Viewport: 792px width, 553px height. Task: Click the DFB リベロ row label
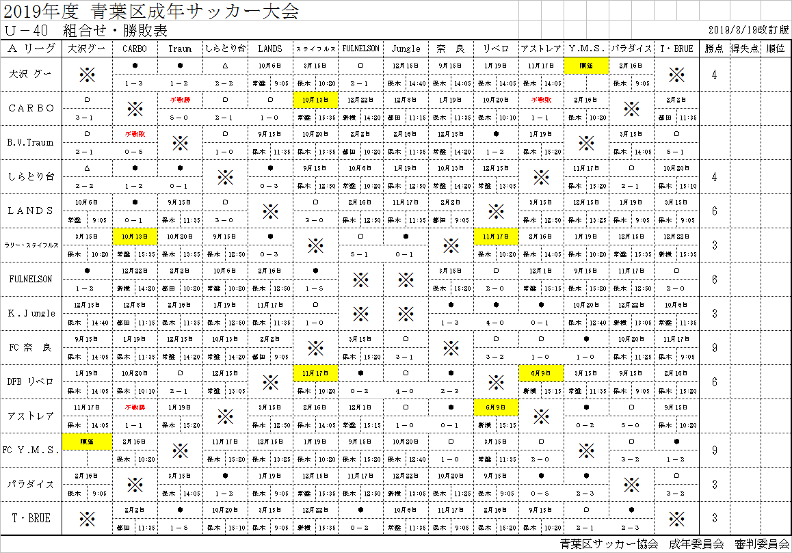click(x=31, y=381)
